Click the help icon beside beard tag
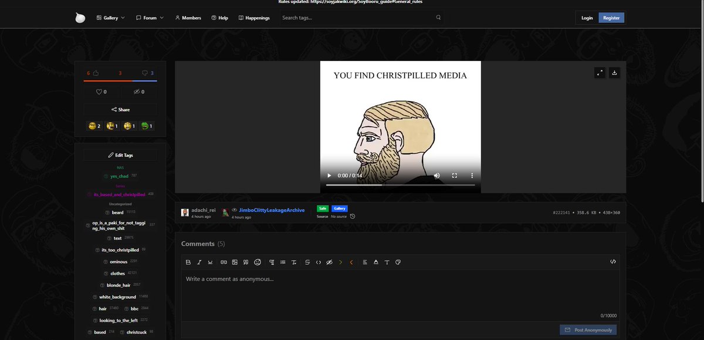Image resolution: width=704 pixels, height=340 pixels. (x=107, y=212)
